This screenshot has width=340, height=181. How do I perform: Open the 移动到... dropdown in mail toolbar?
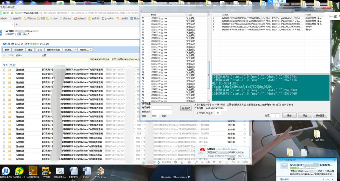coord(85,50)
